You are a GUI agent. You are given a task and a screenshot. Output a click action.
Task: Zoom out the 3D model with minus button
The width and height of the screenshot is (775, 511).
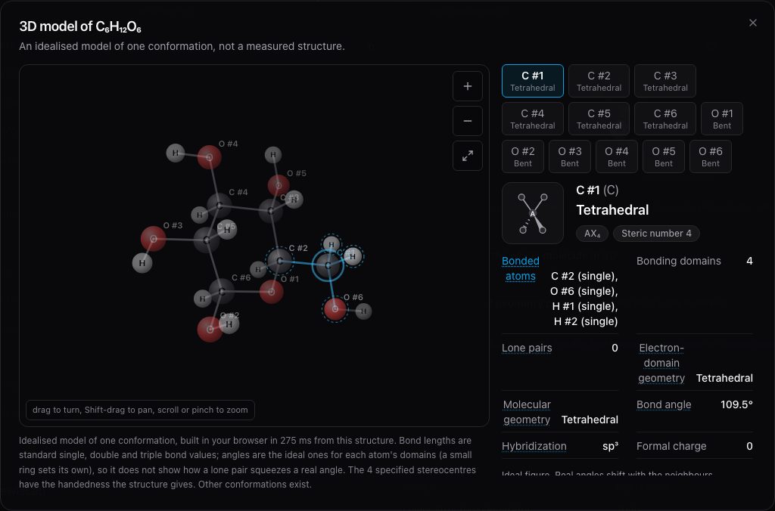[467, 121]
